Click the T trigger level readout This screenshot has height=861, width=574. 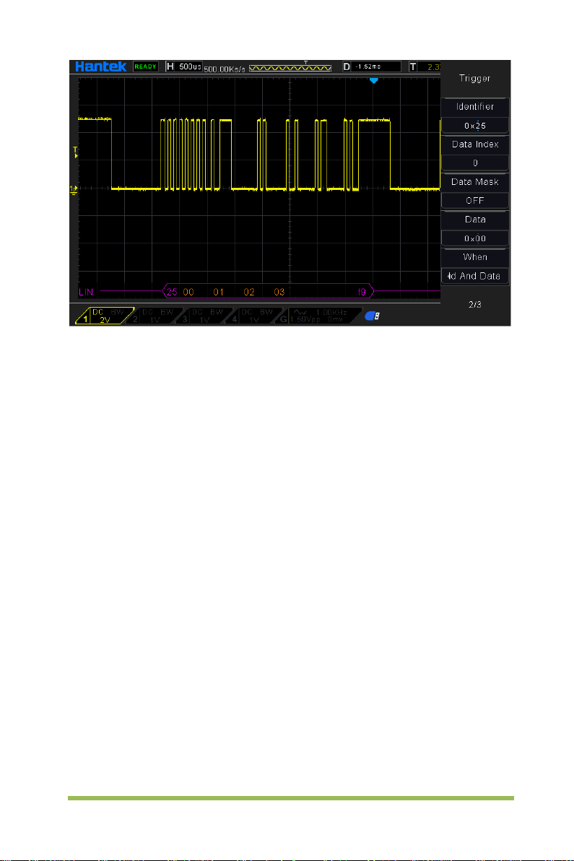[425, 66]
